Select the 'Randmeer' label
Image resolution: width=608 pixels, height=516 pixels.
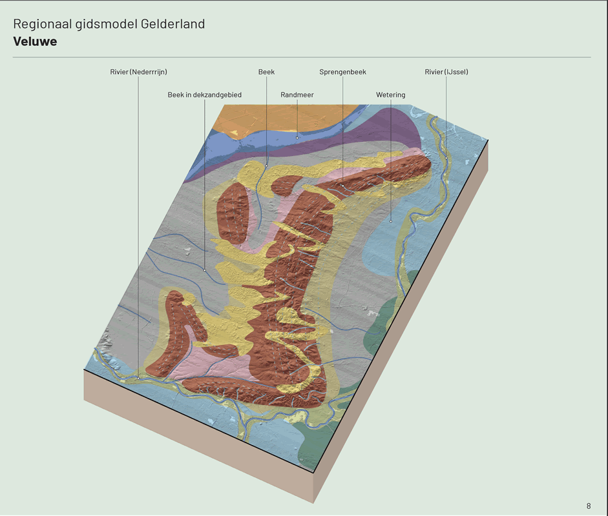pyautogui.click(x=297, y=95)
